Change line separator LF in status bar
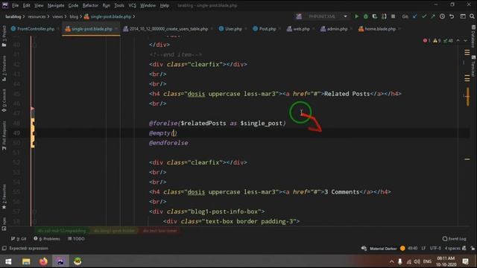This screenshot has height=268, width=477. click(423, 248)
